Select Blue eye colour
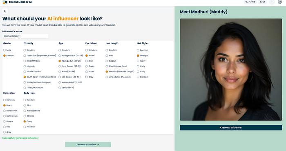 (89, 61)
